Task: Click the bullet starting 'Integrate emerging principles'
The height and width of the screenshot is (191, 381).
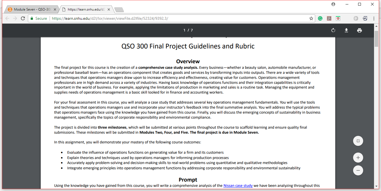Action: (184, 168)
